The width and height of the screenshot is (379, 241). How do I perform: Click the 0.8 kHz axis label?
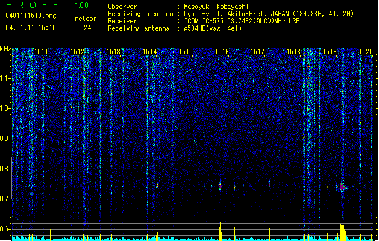click(x=5, y=169)
